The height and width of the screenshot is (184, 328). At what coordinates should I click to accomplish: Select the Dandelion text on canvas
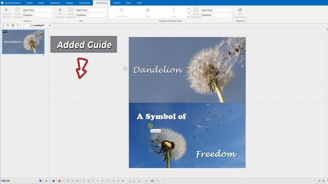coord(158,70)
